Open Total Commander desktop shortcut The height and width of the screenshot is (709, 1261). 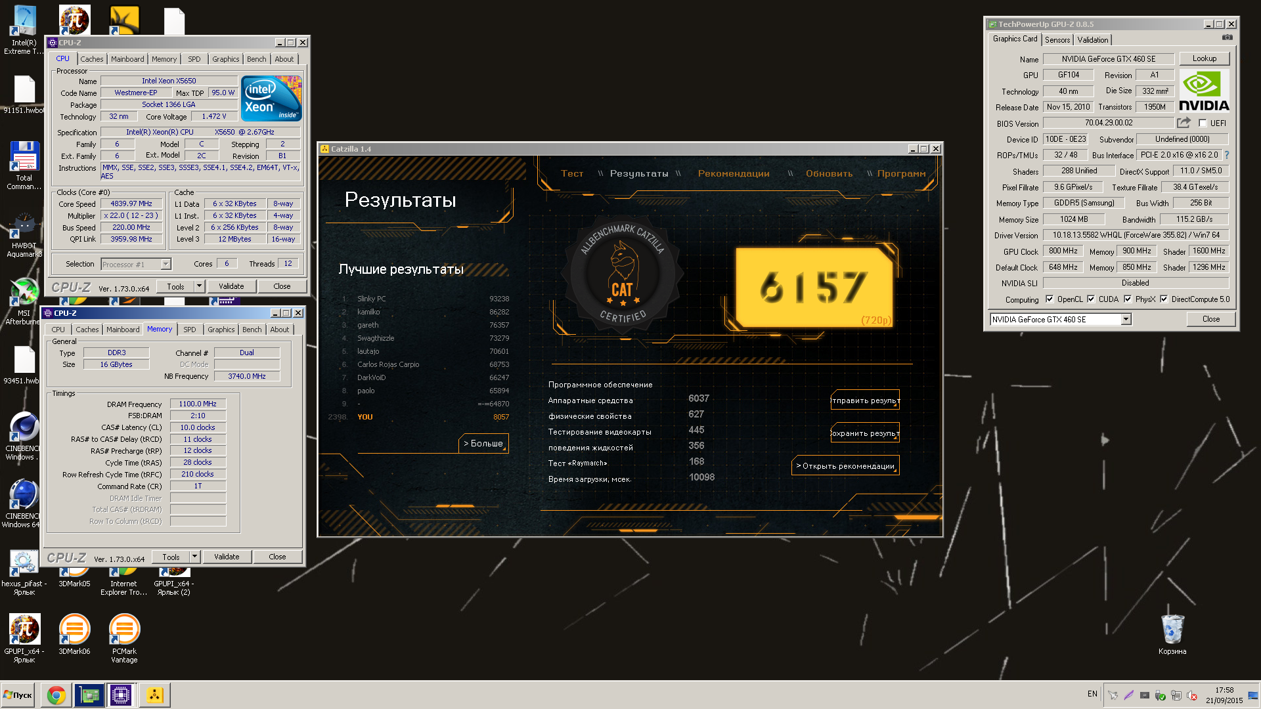pyautogui.click(x=24, y=165)
